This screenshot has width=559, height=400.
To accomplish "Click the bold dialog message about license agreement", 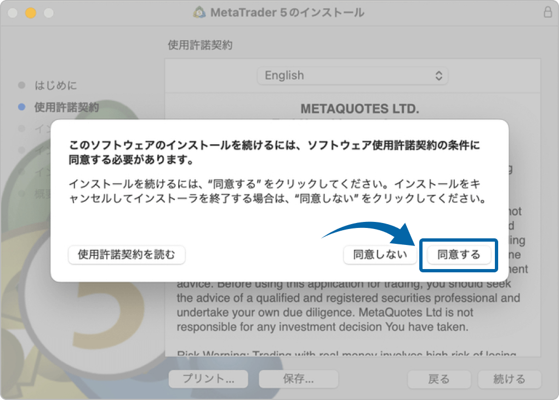I will pos(275,152).
